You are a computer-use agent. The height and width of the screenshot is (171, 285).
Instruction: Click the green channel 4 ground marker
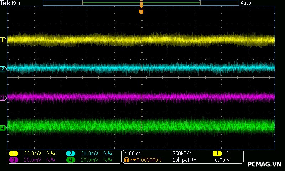pos(3,128)
